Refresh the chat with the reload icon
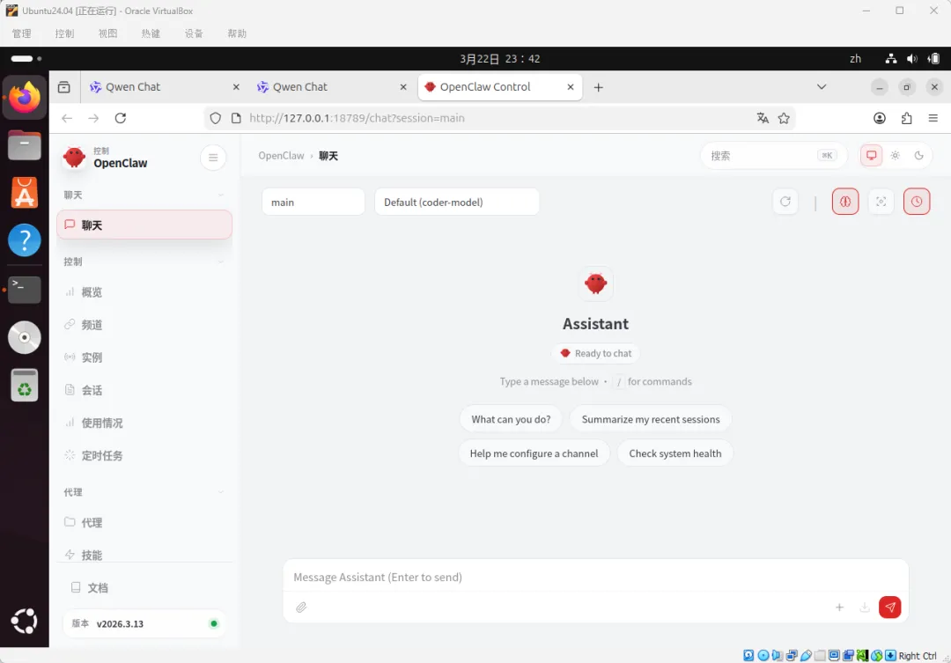This screenshot has width=951, height=663. click(785, 202)
